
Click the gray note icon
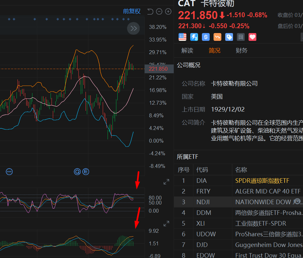pos(241,37)
